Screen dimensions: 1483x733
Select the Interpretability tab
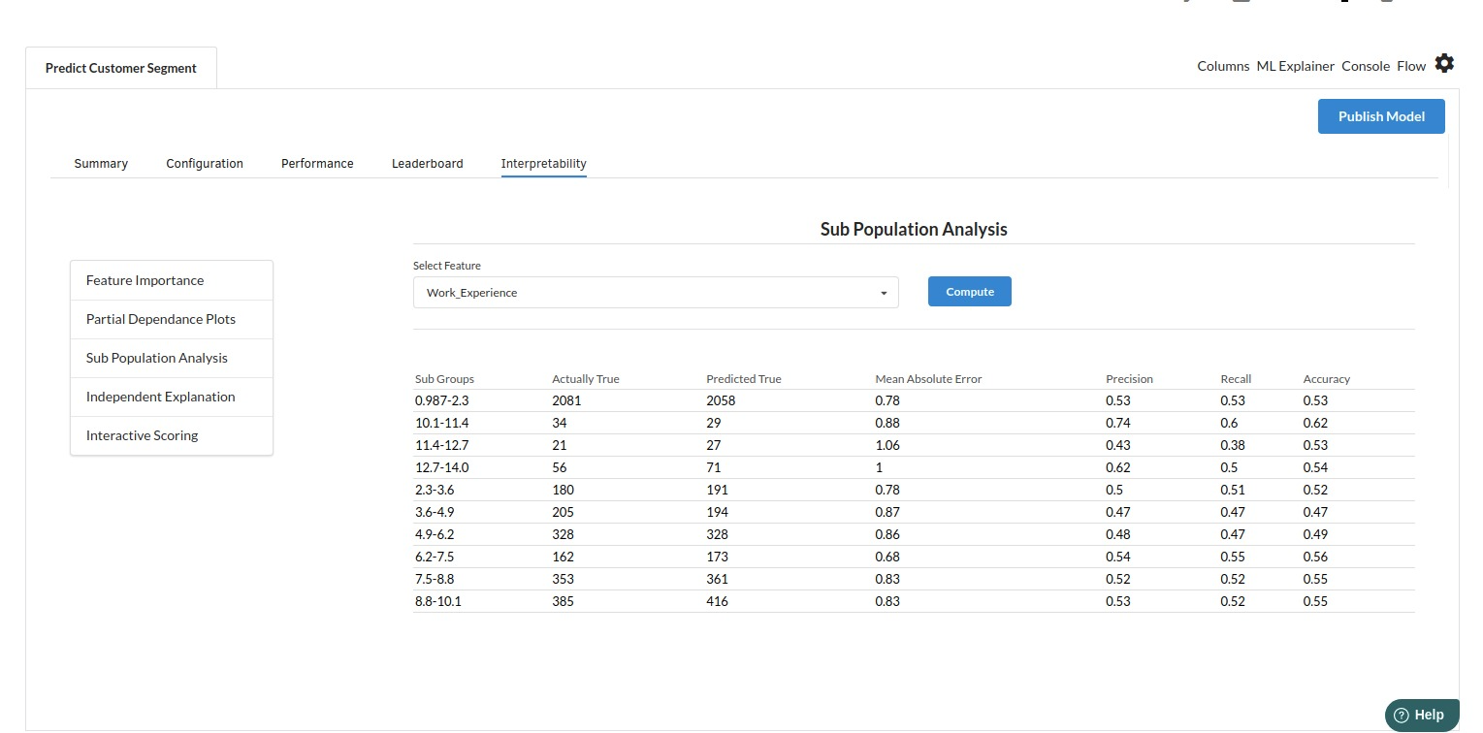[x=543, y=164]
